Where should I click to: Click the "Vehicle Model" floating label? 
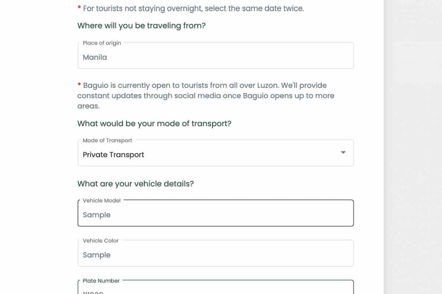pos(101,201)
